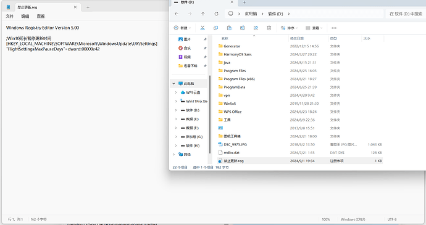Image resolution: width=426 pixels, height=225 pixels.
Task: Go forward with Explorer's forward arrow
Action: tap(190, 14)
